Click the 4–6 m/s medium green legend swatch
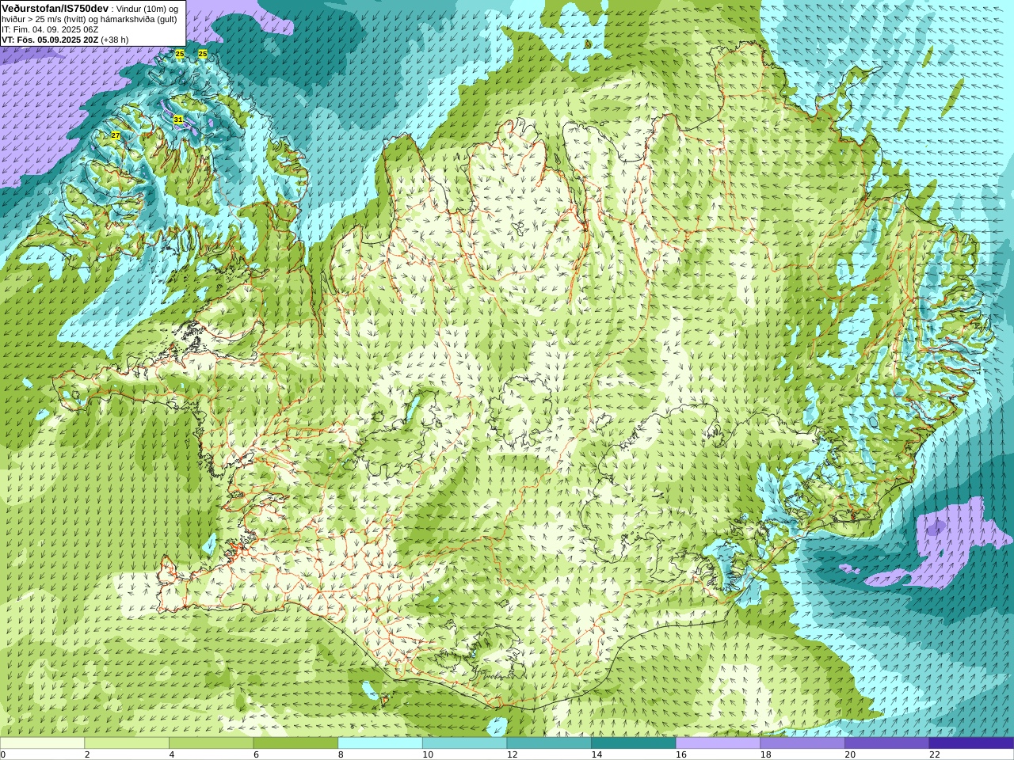Image resolution: width=1014 pixels, height=760 pixels. point(212,743)
